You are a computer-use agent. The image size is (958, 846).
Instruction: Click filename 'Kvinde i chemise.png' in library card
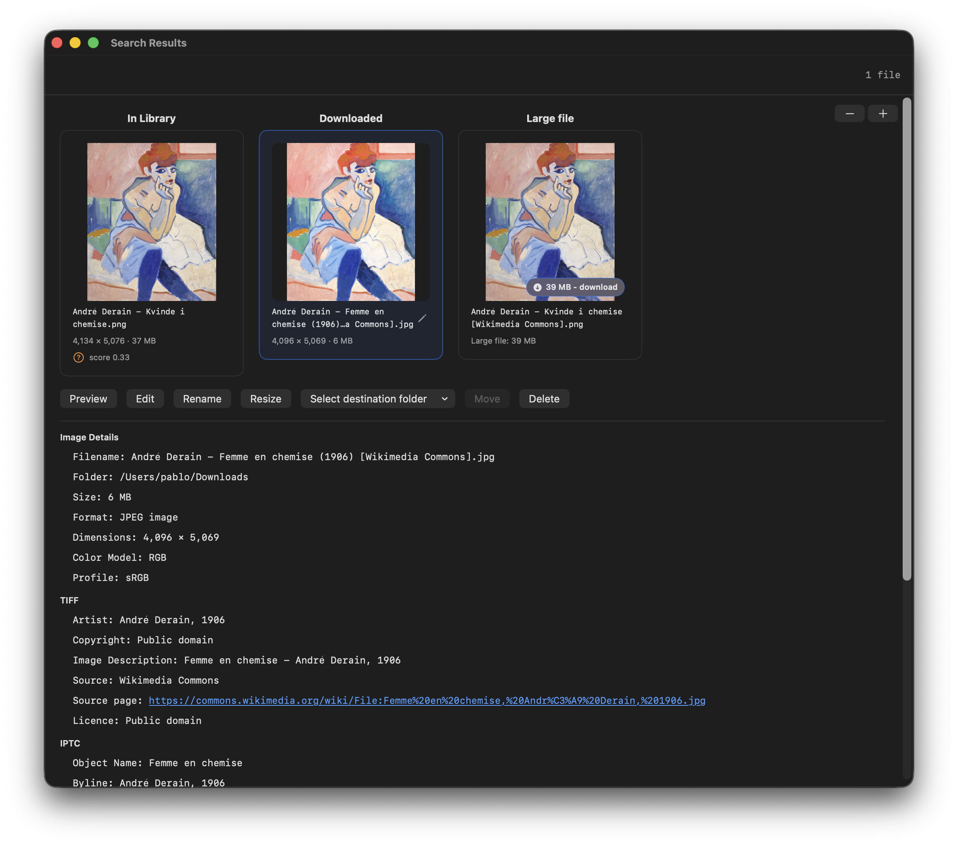coord(128,318)
